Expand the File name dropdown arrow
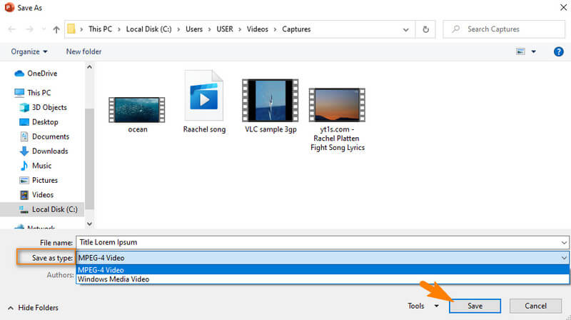 click(x=564, y=243)
